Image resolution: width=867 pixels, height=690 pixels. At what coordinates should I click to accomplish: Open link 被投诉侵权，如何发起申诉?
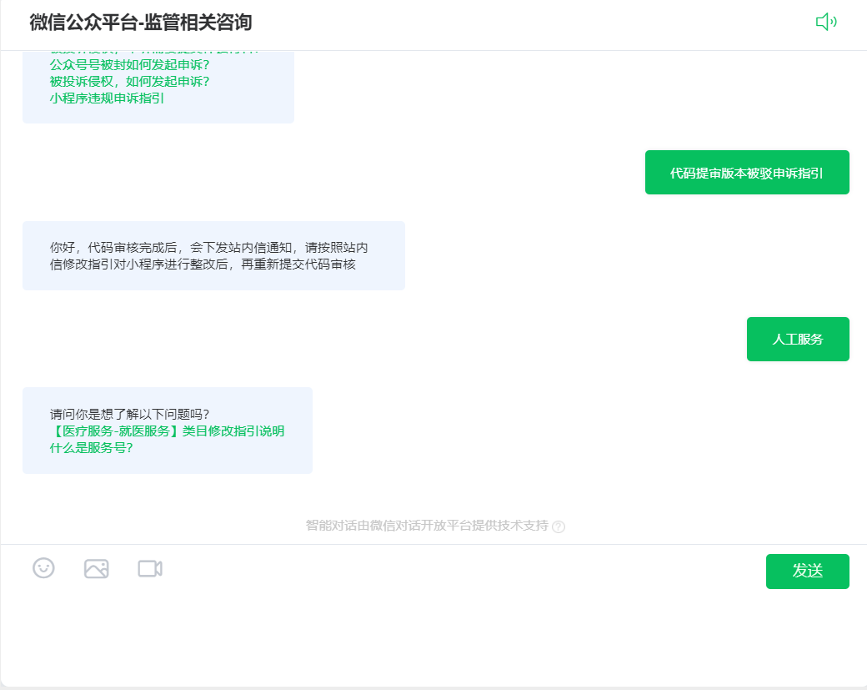(x=129, y=81)
